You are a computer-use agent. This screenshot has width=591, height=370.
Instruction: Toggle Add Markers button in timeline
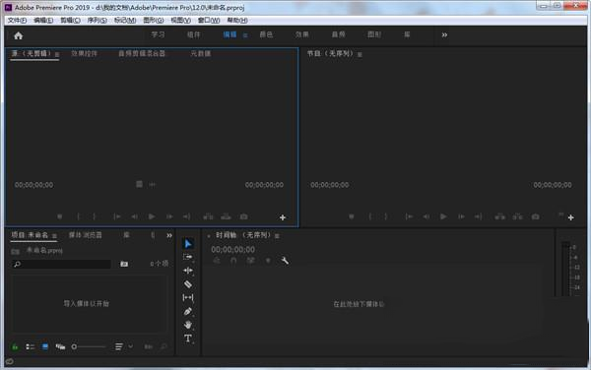click(x=268, y=261)
